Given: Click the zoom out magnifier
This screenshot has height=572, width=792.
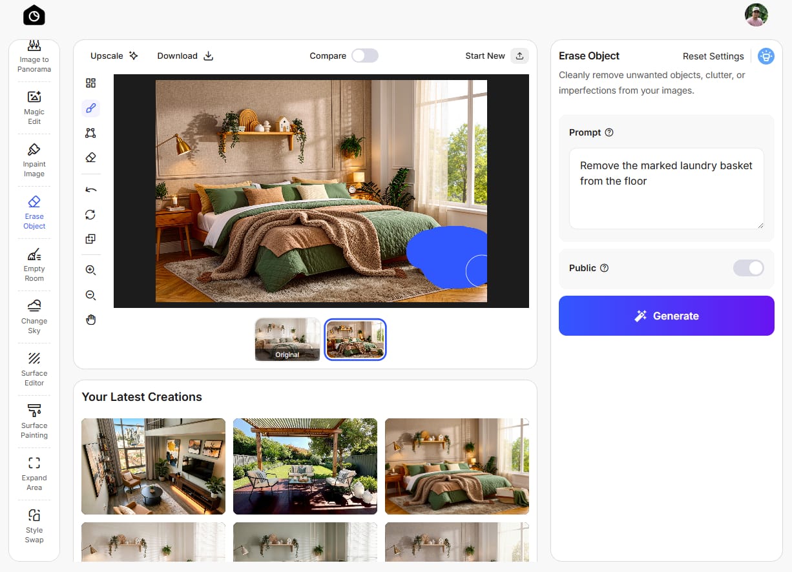Looking at the screenshot, I should (91, 295).
